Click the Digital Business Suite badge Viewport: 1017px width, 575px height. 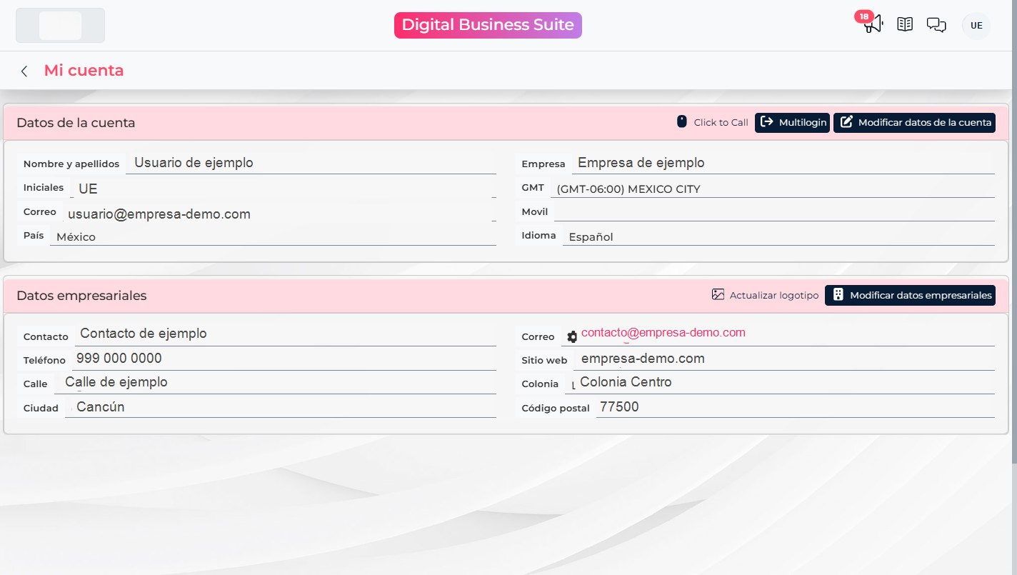(x=488, y=25)
